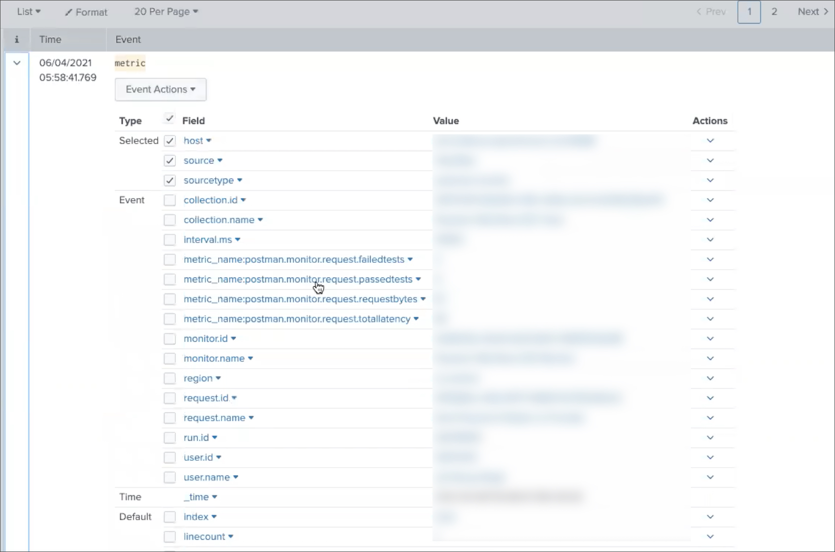Open actions chevron for user.name row
The image size is (835, 552).
pos(710,477)
